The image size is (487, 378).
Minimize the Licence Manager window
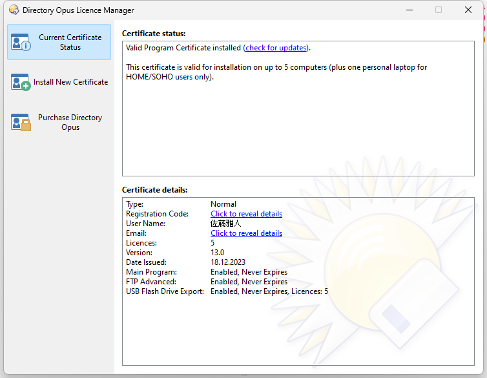click(x=409, y=10)
